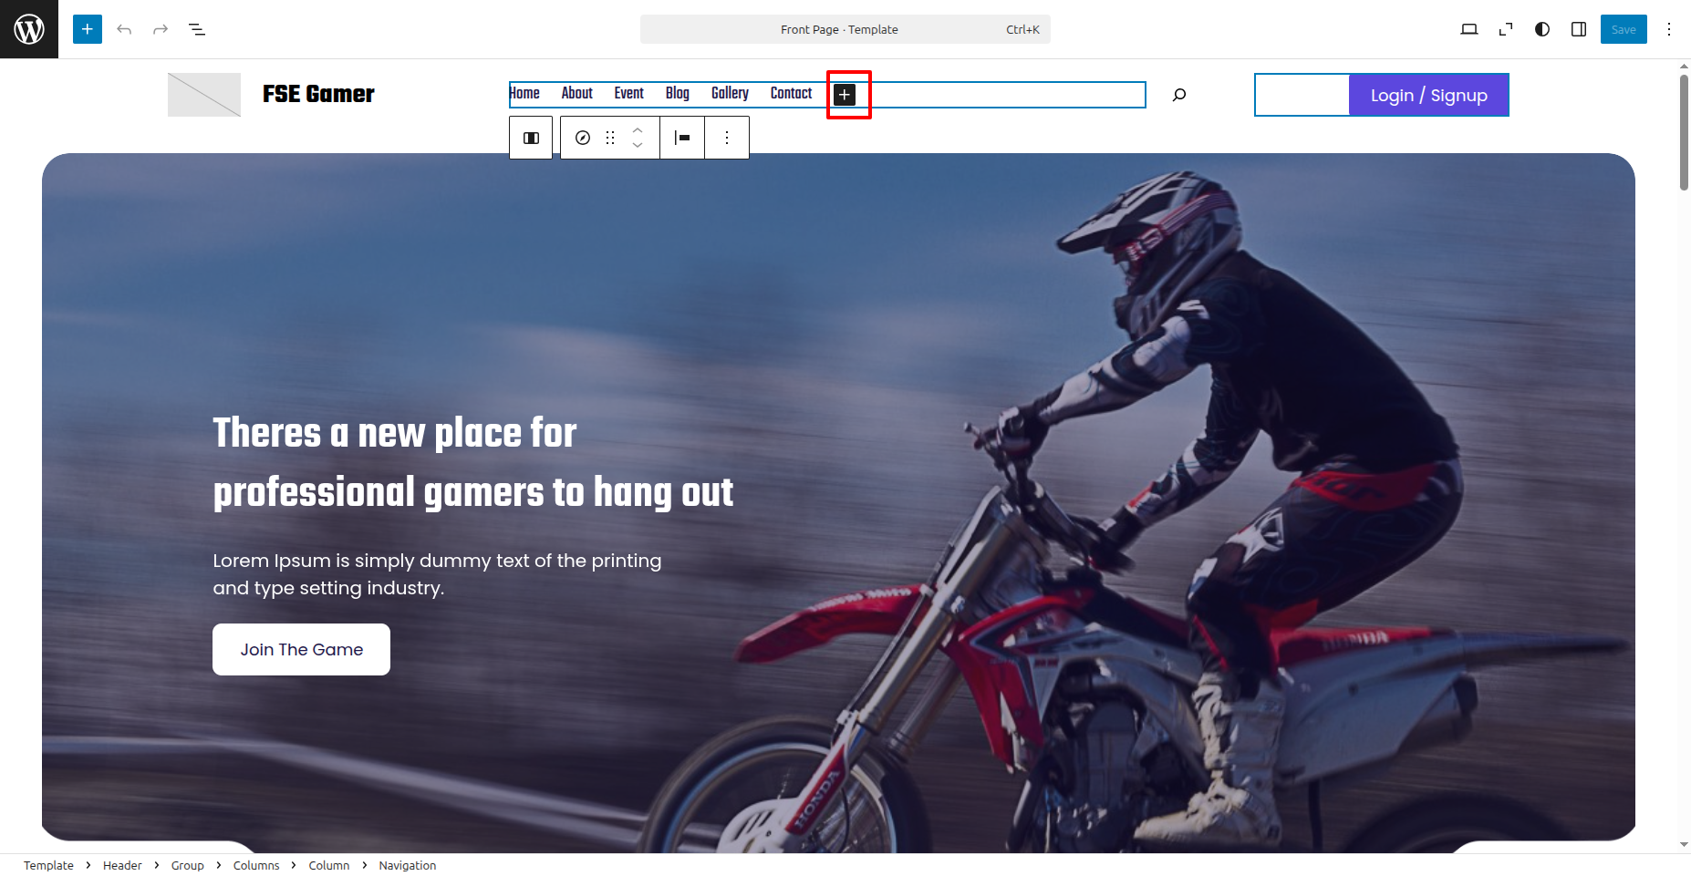
Task: Open the top-right Options kebab menu
Action: pyautogui.click(x=1669, y=29)
